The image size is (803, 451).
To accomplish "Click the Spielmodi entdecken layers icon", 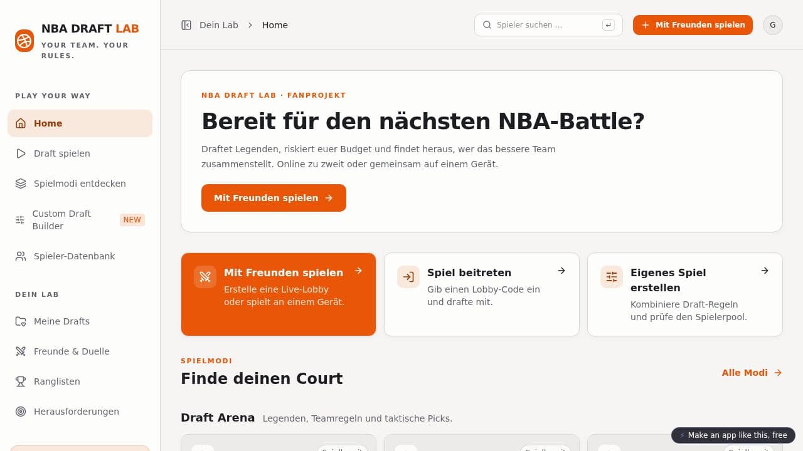I will click(21, 184).
